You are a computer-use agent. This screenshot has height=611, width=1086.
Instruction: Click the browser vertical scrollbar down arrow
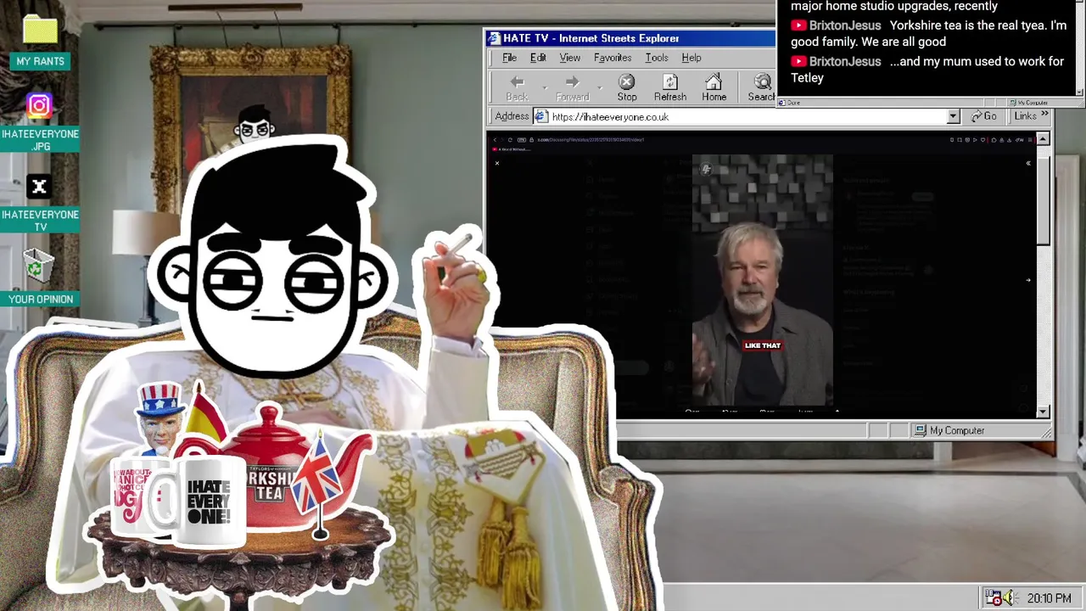[x=1044, y=412]
